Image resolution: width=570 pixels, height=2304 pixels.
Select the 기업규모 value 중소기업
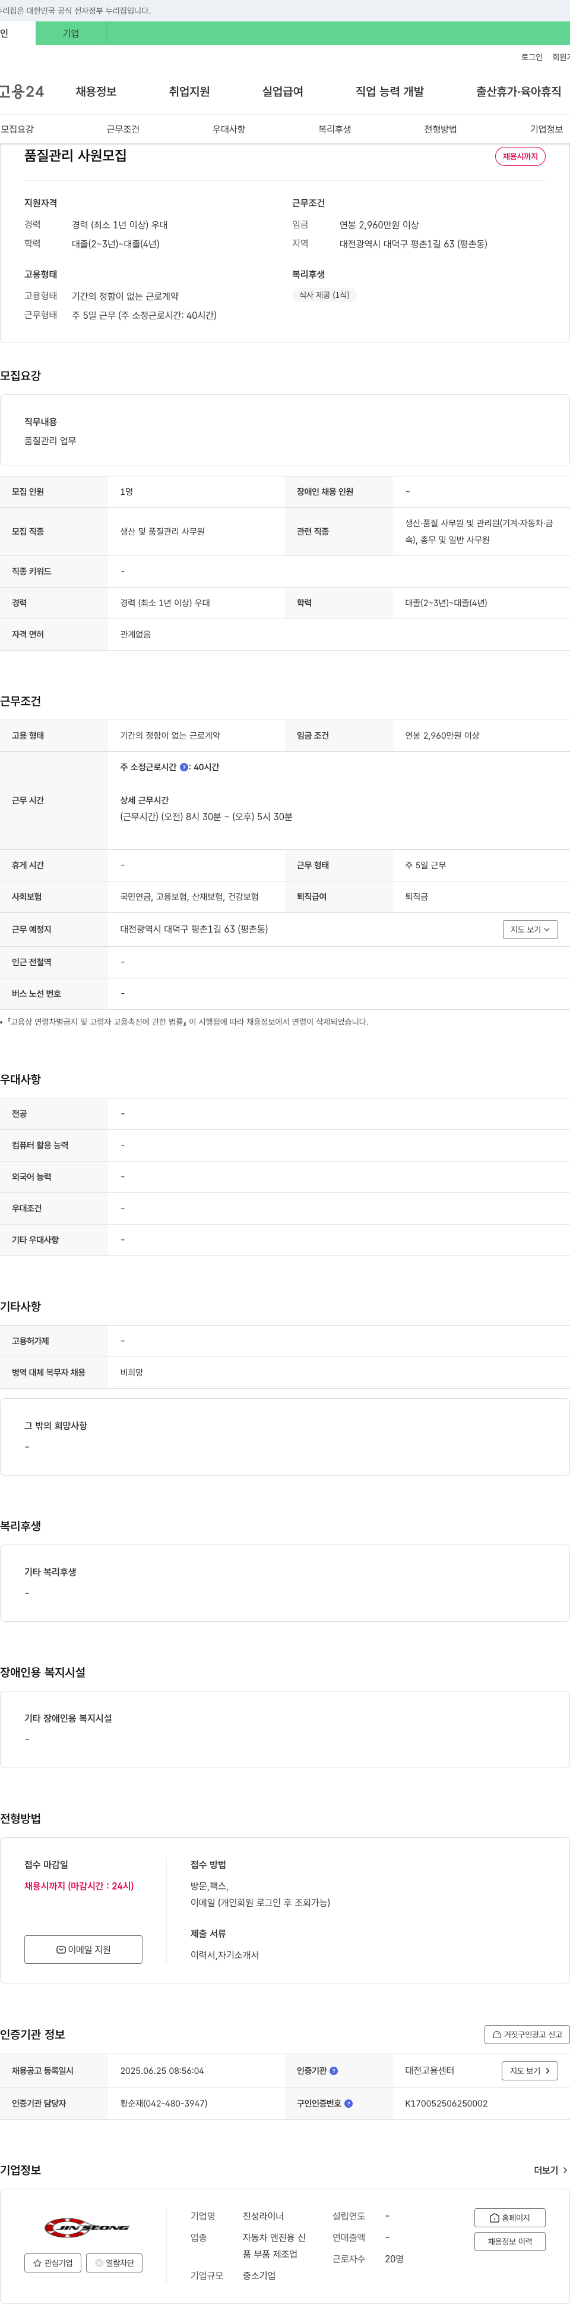pos(259,2274)
